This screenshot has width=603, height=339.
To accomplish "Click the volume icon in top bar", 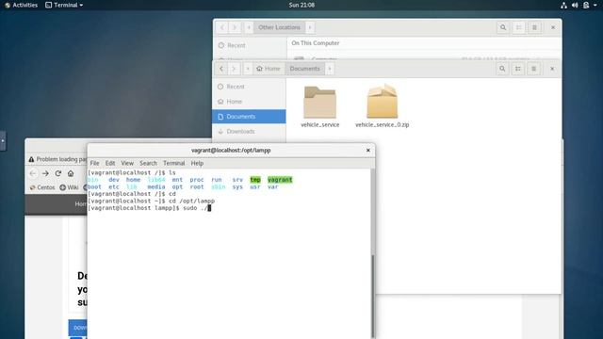I will coord(575,6).
